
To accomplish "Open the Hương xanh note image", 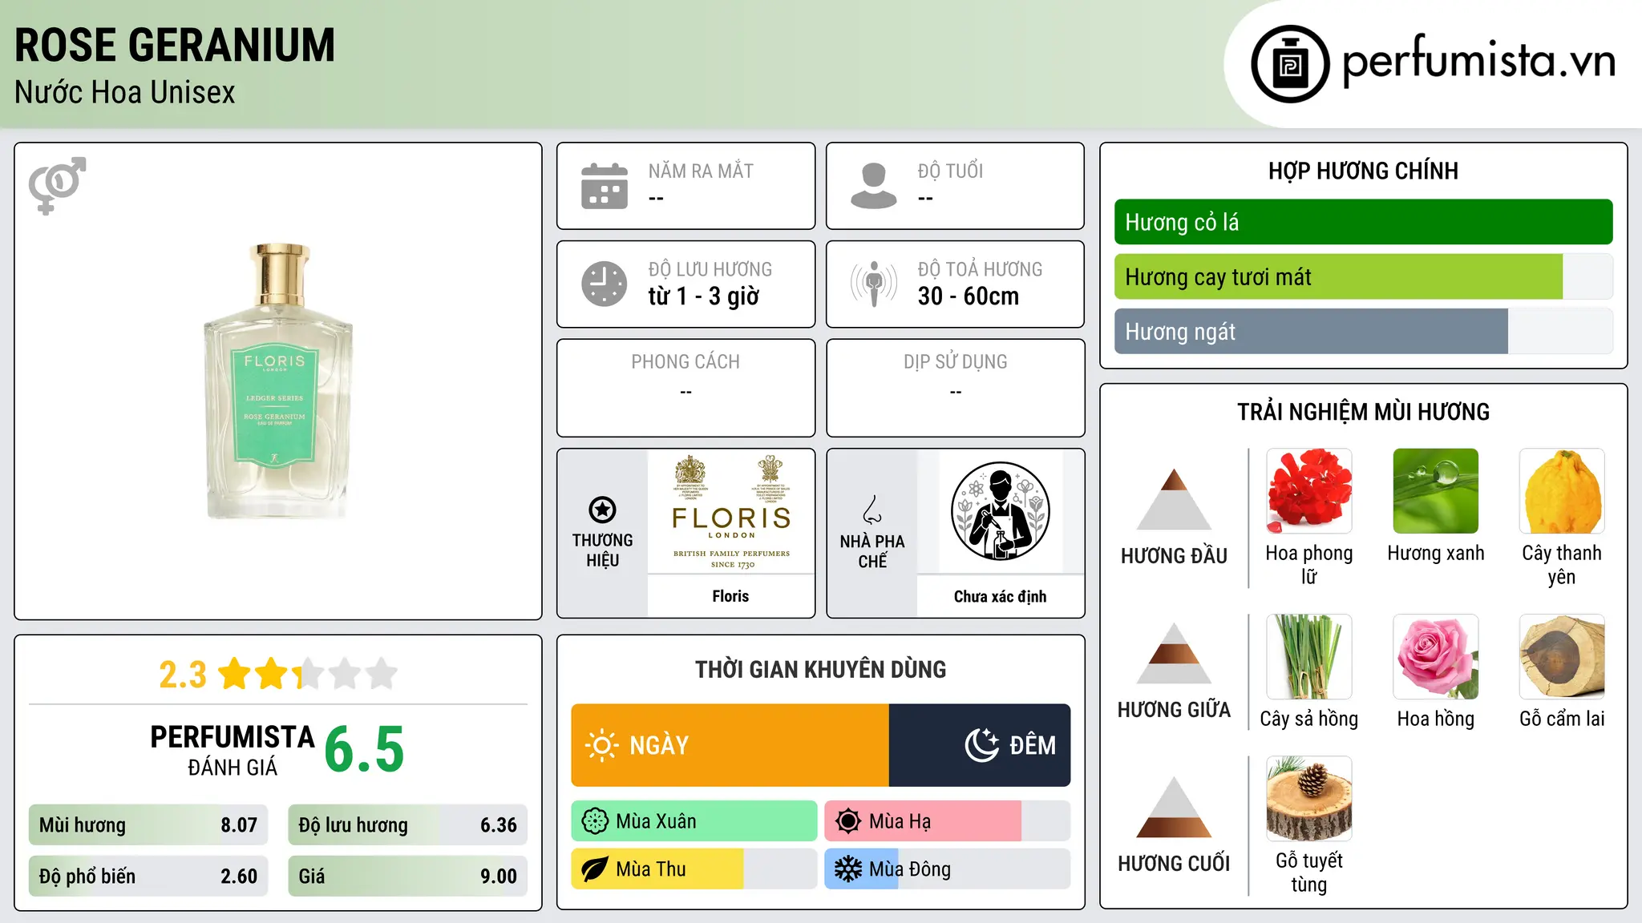I will (x=1435, y=491).
